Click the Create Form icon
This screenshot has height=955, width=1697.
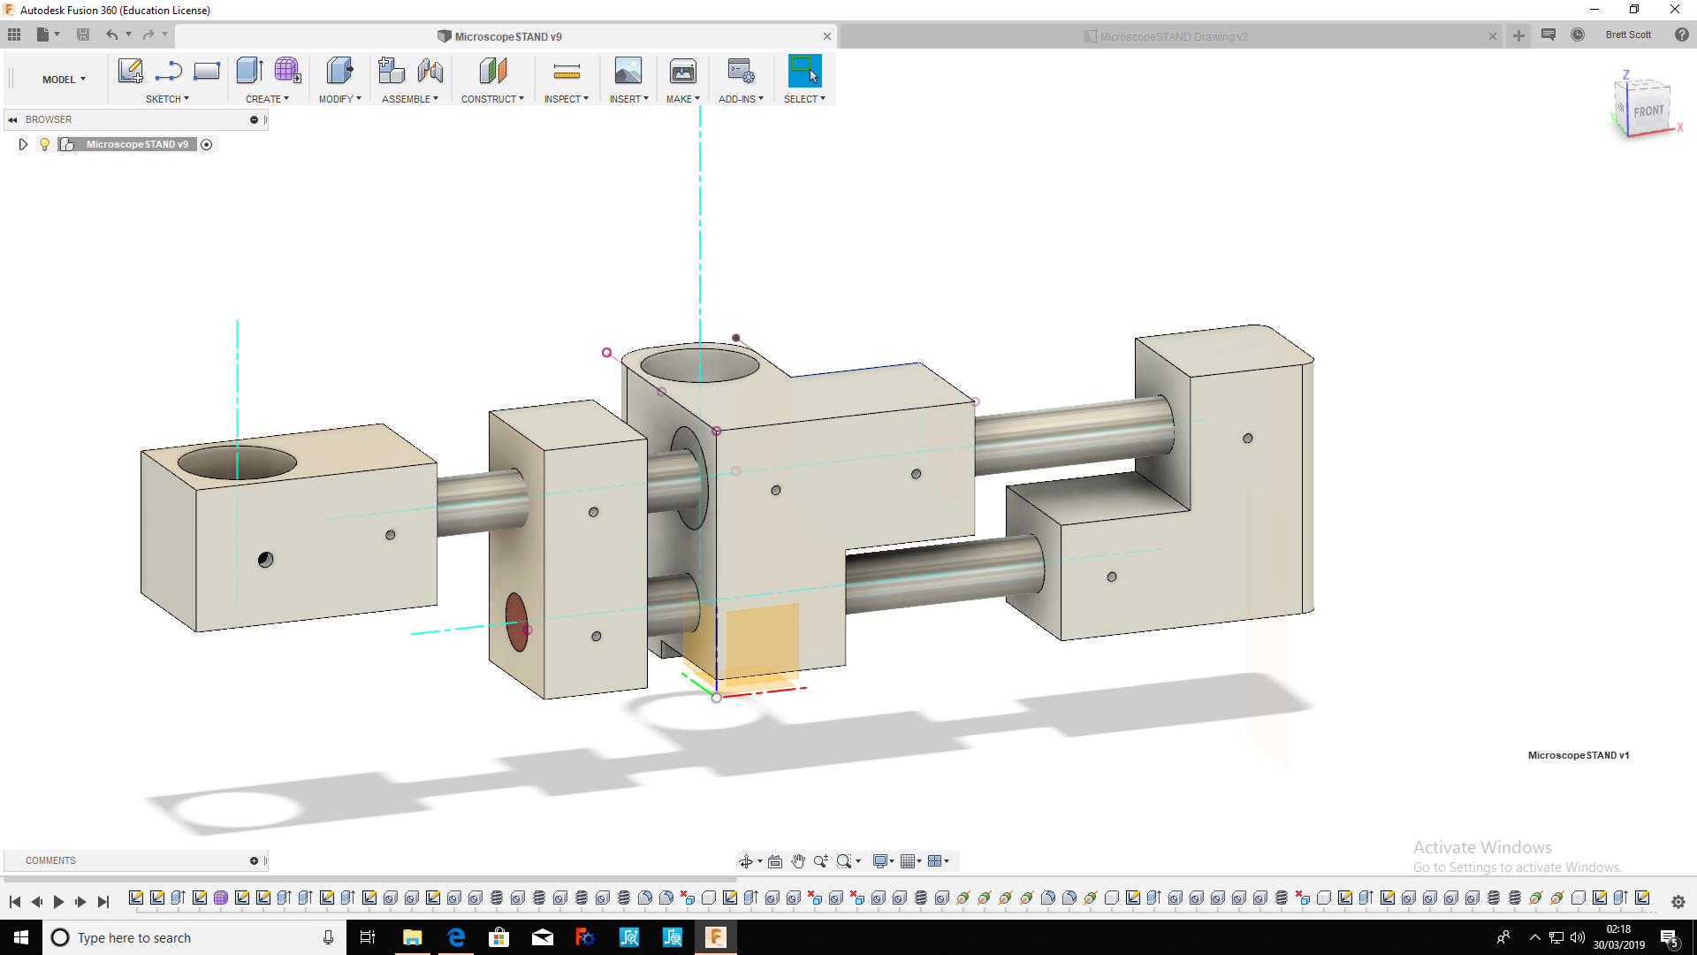pyautogui.click(x=287, y=71)
